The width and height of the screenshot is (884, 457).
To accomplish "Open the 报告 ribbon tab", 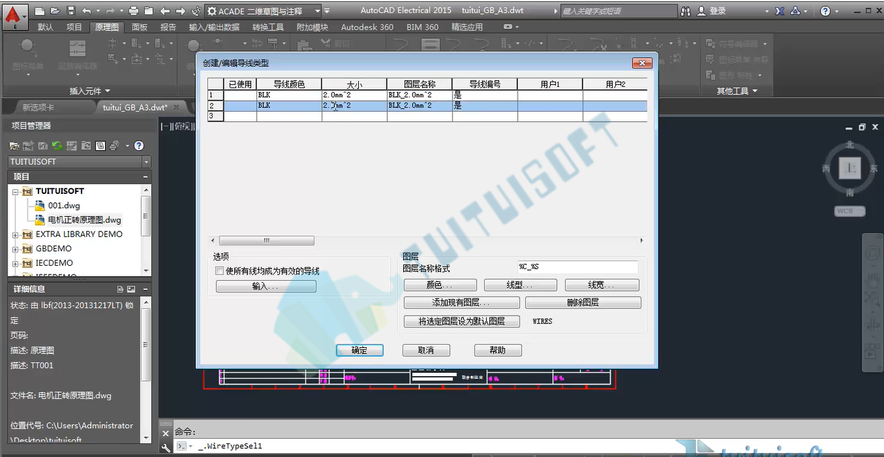I will pos(168,27).
